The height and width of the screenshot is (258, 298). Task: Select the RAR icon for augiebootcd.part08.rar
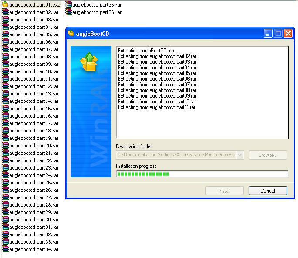pos(5,57)
